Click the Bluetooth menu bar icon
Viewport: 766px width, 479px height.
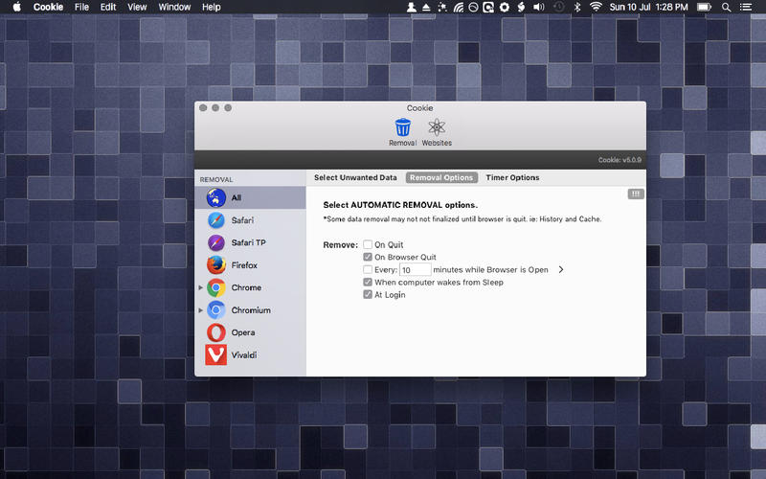click(x=577, y=7)
